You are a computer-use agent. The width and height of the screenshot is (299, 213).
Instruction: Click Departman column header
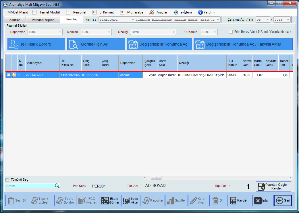(x=131, y=63)
